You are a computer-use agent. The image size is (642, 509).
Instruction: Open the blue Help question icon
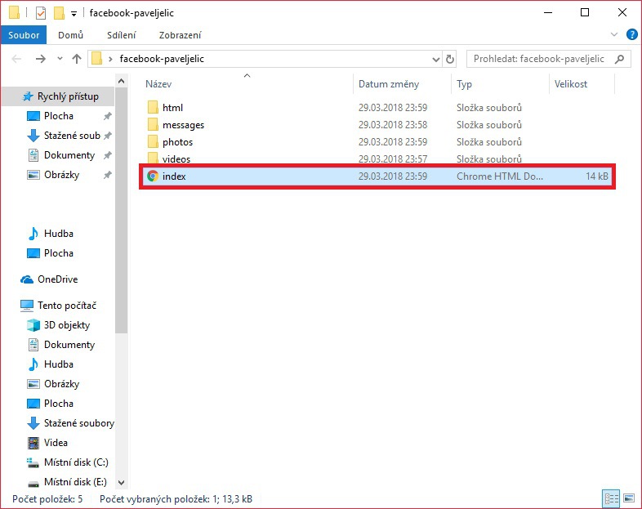click(631, 35)
